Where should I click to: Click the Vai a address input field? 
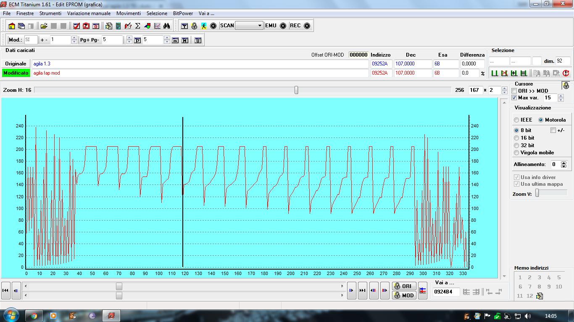pyautogui.click(x=446, y=292)
